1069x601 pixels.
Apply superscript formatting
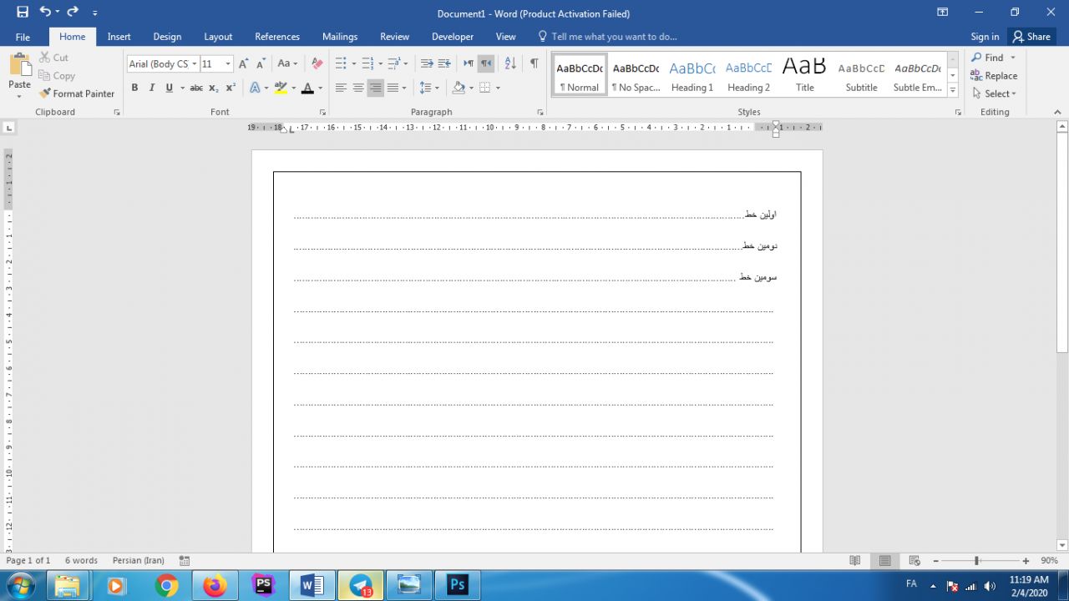pos(231,88)
